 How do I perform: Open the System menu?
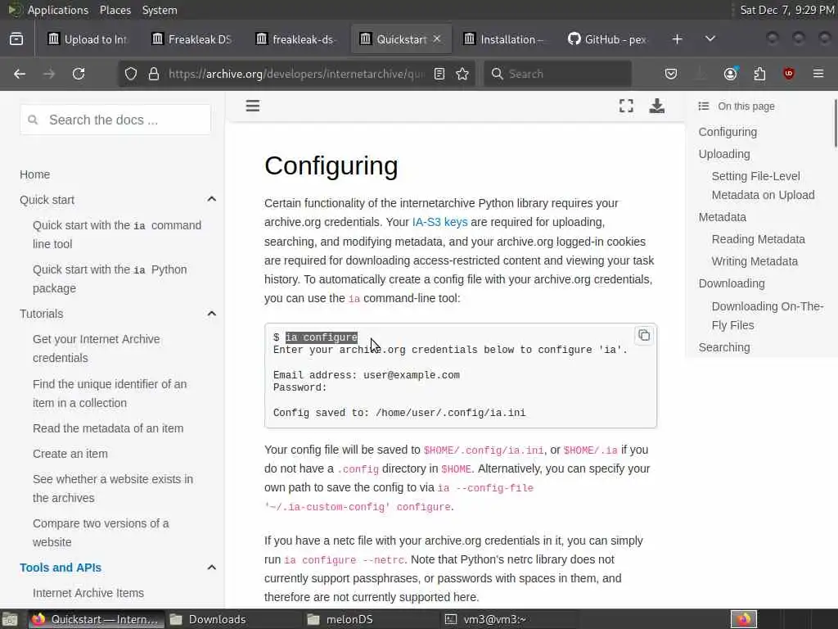click(x=160, y=10)
